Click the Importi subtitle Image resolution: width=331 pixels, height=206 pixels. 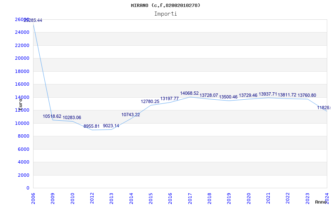(x=165, y=14)
